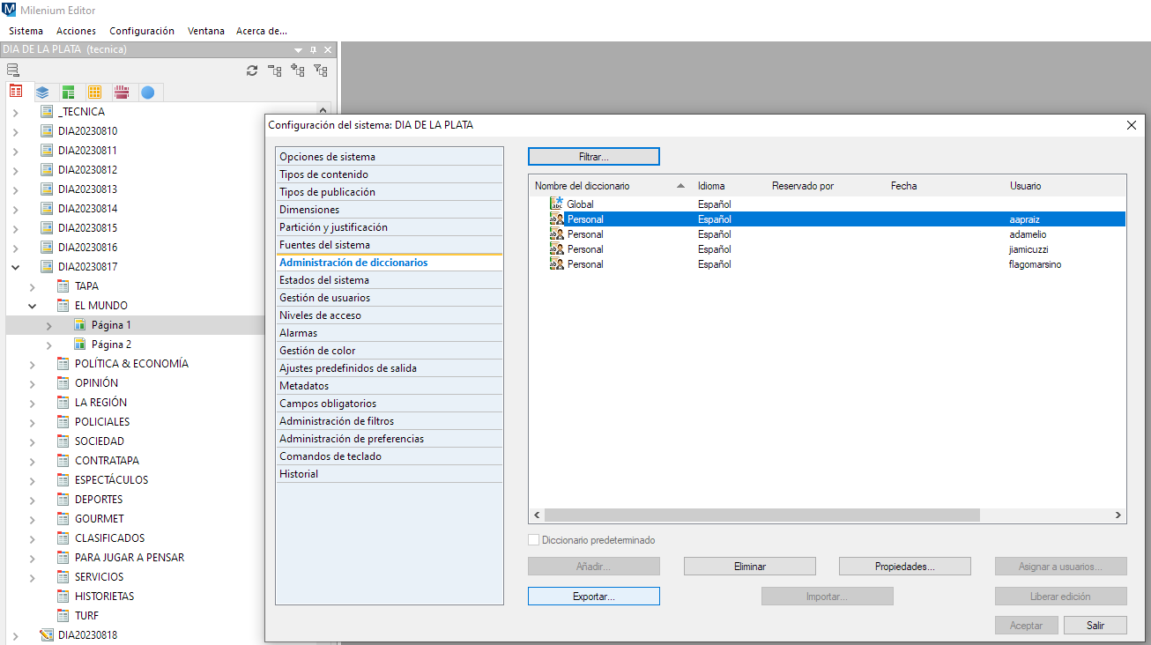Image resolution: width=1151 pixels, height=645 pixels.
Task: Toggle Diccionario predeterminado checkbox
Action: 533,540
